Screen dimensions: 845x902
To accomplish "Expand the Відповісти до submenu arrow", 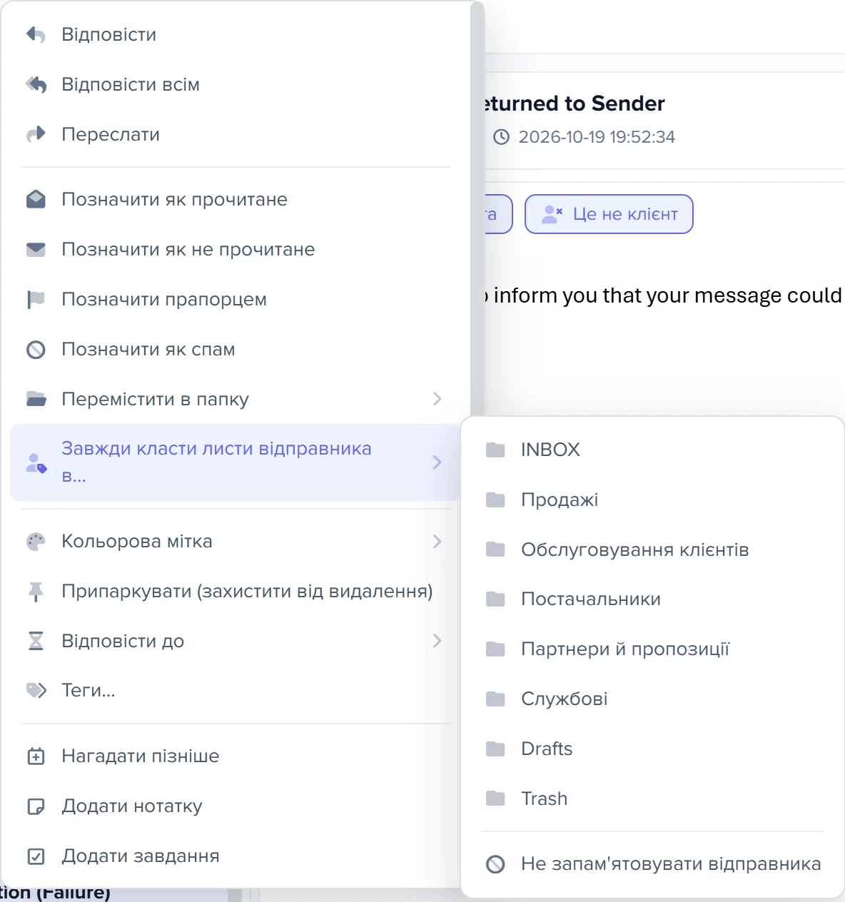I will [437, 641].
